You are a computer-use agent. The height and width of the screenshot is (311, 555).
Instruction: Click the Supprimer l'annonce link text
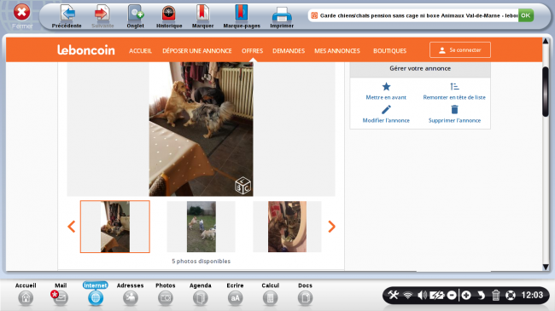point(454,120)
